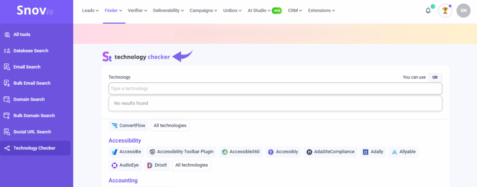Expand the Extensions dropdown menu
The height and width of the screenshot is (187, 477).
click(x=321, y=10)
